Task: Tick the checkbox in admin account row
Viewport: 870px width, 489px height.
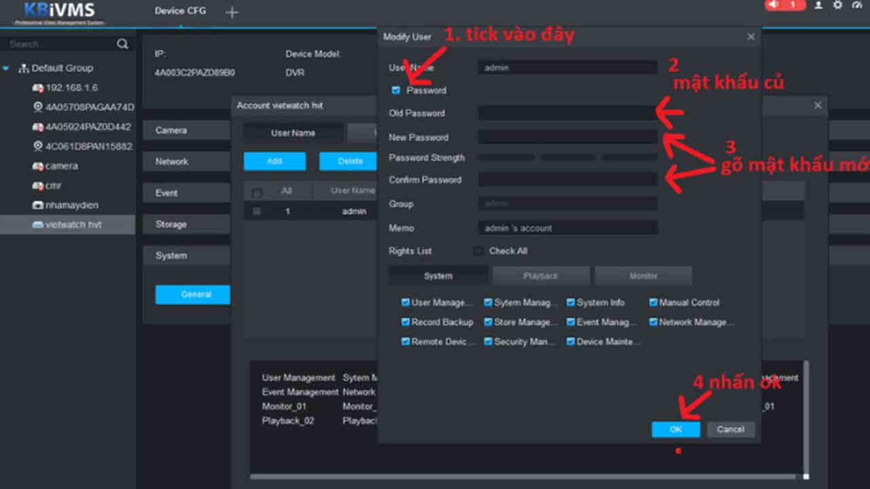Action: [257, 211]
